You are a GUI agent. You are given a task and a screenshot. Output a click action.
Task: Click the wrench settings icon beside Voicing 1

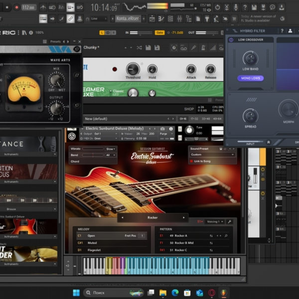[x=230, y=222]
